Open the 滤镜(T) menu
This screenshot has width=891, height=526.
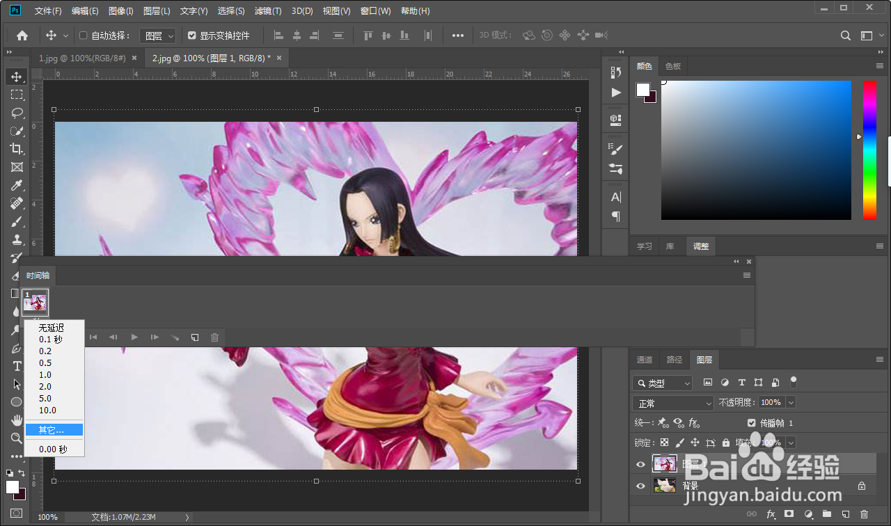pos(268,11)
